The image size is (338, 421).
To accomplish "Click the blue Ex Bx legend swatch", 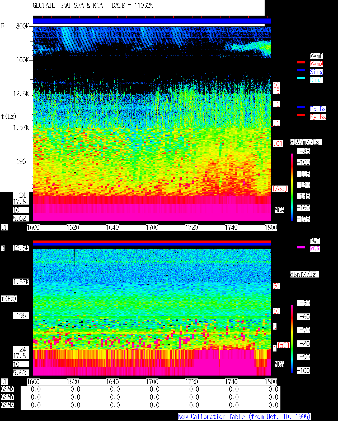I will (x=301, y=107).
